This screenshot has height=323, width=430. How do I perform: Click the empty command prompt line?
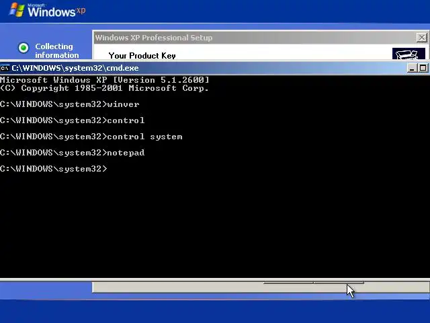point(54,169)
